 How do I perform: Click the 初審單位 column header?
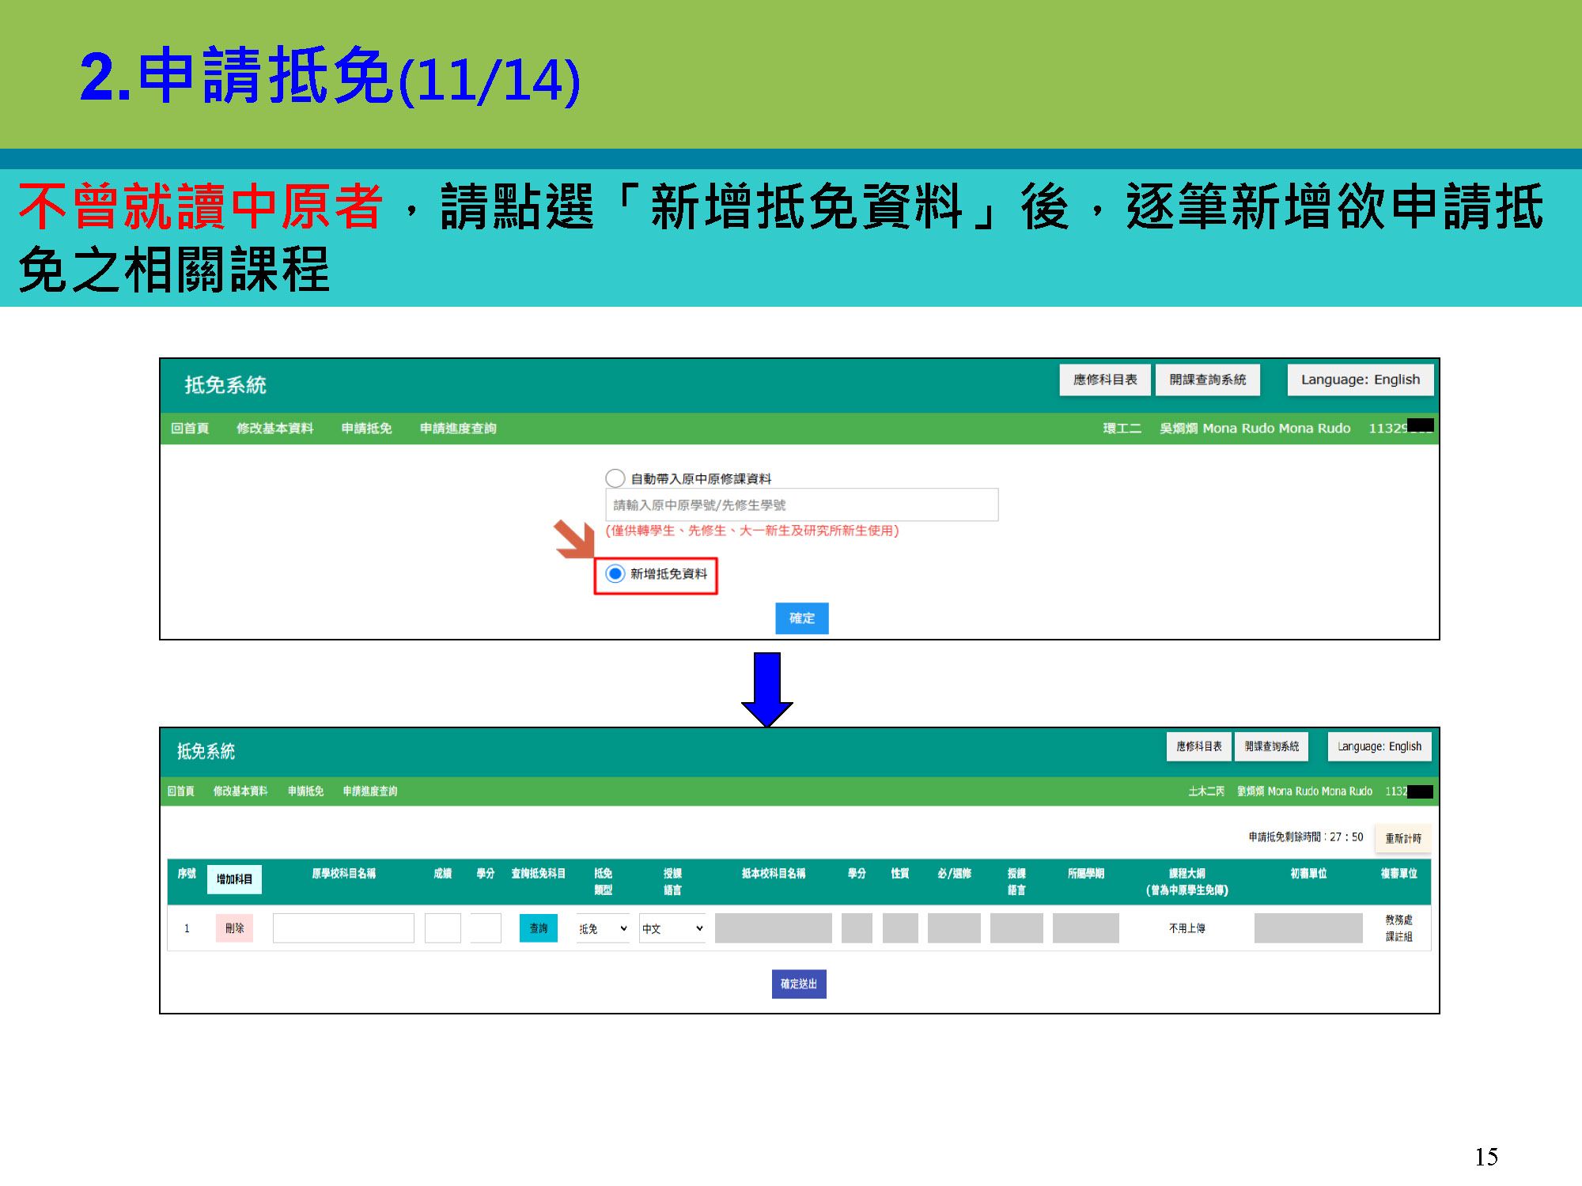point(1308,874)
